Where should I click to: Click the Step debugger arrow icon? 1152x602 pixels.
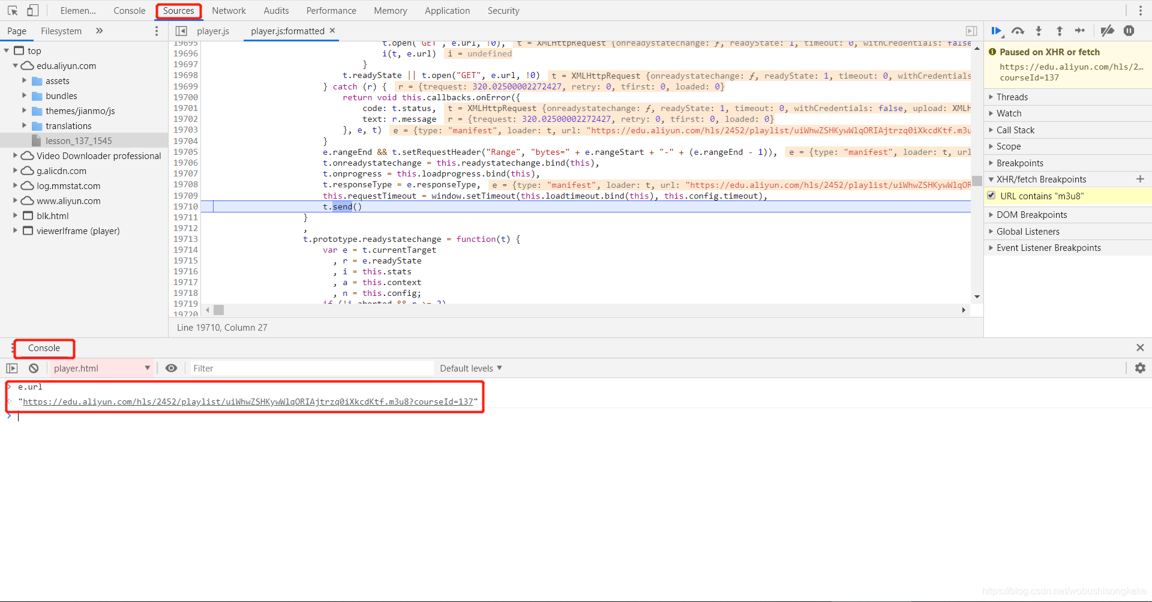1080,31
